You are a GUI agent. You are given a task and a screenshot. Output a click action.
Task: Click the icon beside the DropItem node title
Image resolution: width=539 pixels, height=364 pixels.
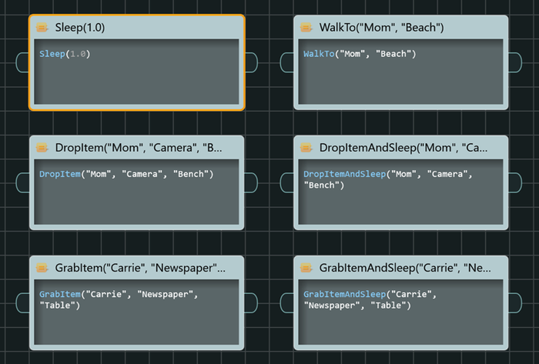42,148
